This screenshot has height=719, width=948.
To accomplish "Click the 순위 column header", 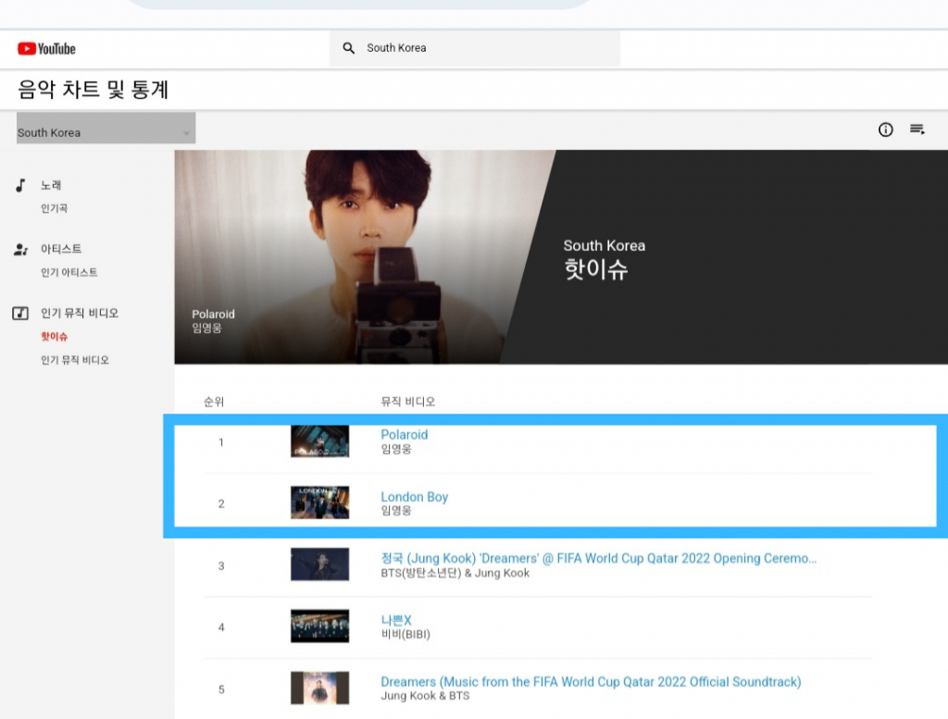I will 214,402.
